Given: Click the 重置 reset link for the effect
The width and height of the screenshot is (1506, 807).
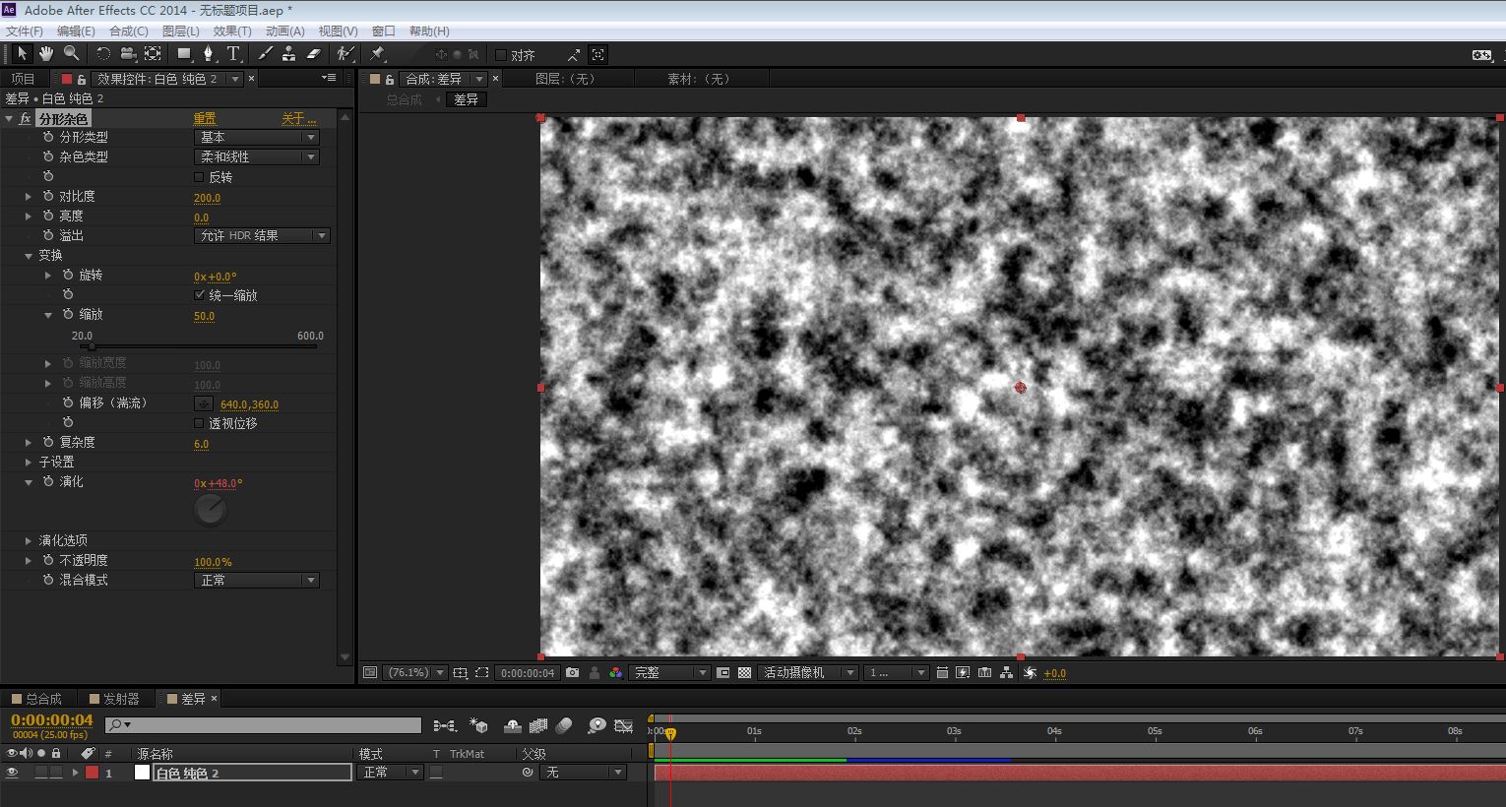Looking at the screenshot, I should 205,119.
